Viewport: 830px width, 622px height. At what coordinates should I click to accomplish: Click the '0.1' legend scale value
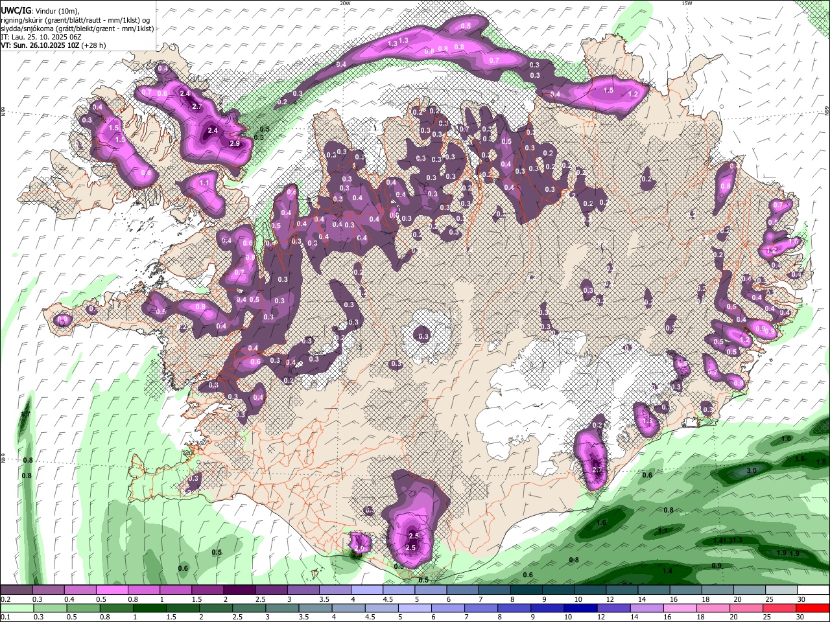tap(6, 617)
